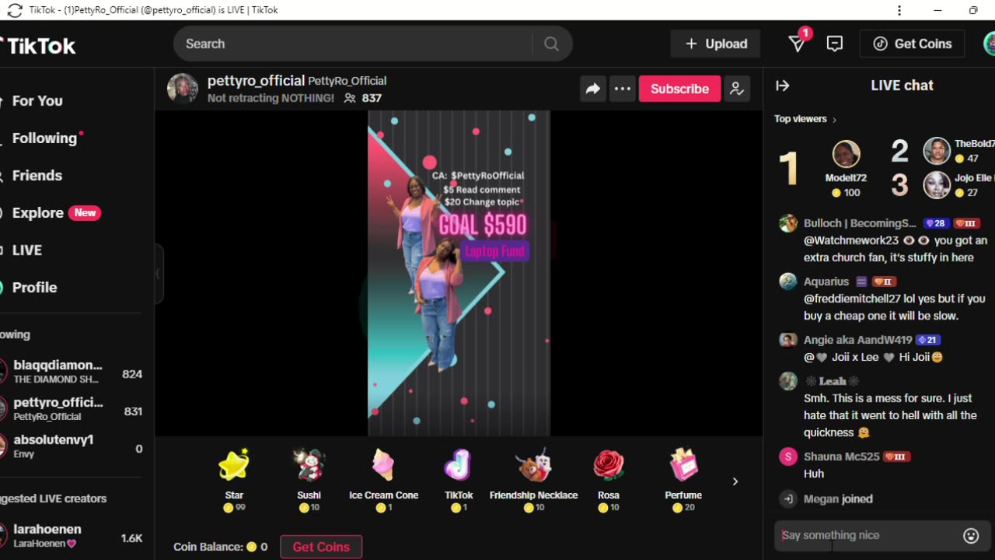Click Shauna Mc525 pink avatar
Image resolution: width=995 pixels, height=560 pixels.
click(788, 457)
